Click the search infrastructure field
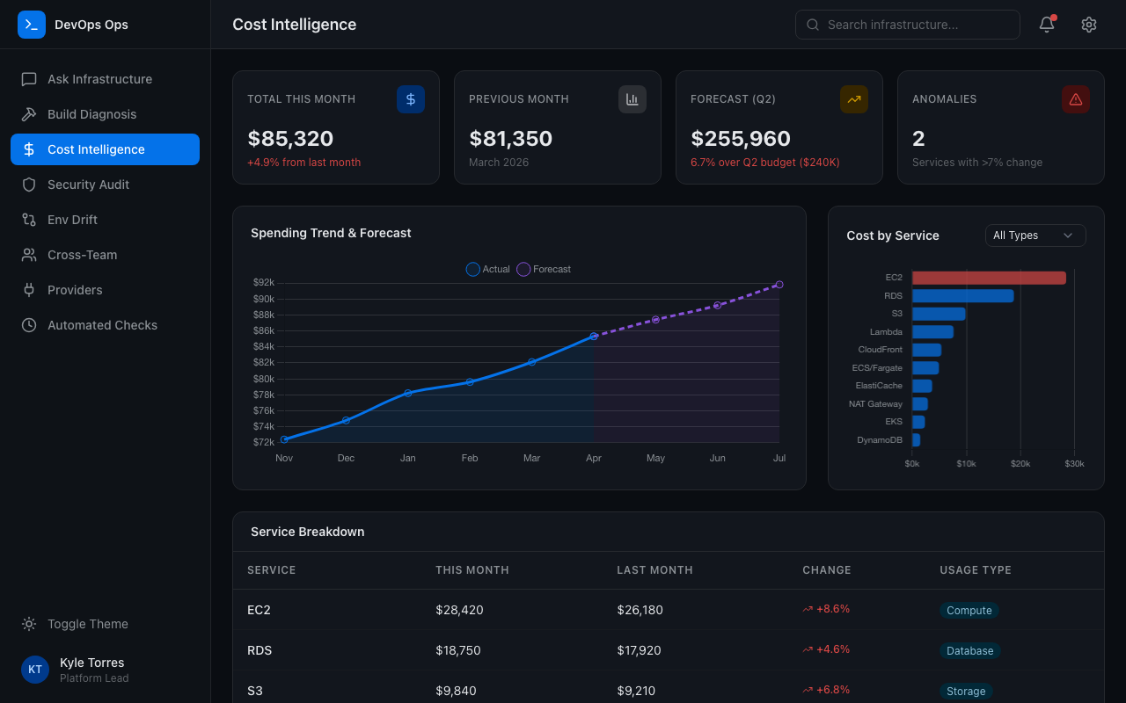The height and width of the screenshot is (703, 1126). (x=907, y=25)
